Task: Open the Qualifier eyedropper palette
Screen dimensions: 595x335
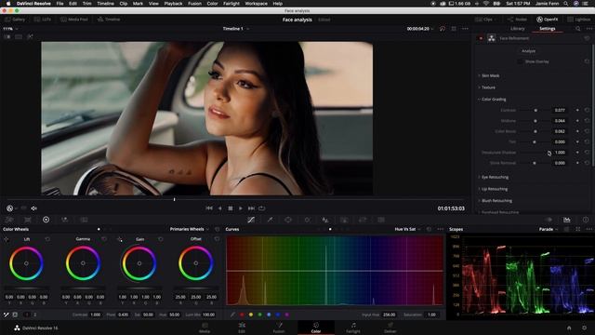Action: click(x=270, y=220)
